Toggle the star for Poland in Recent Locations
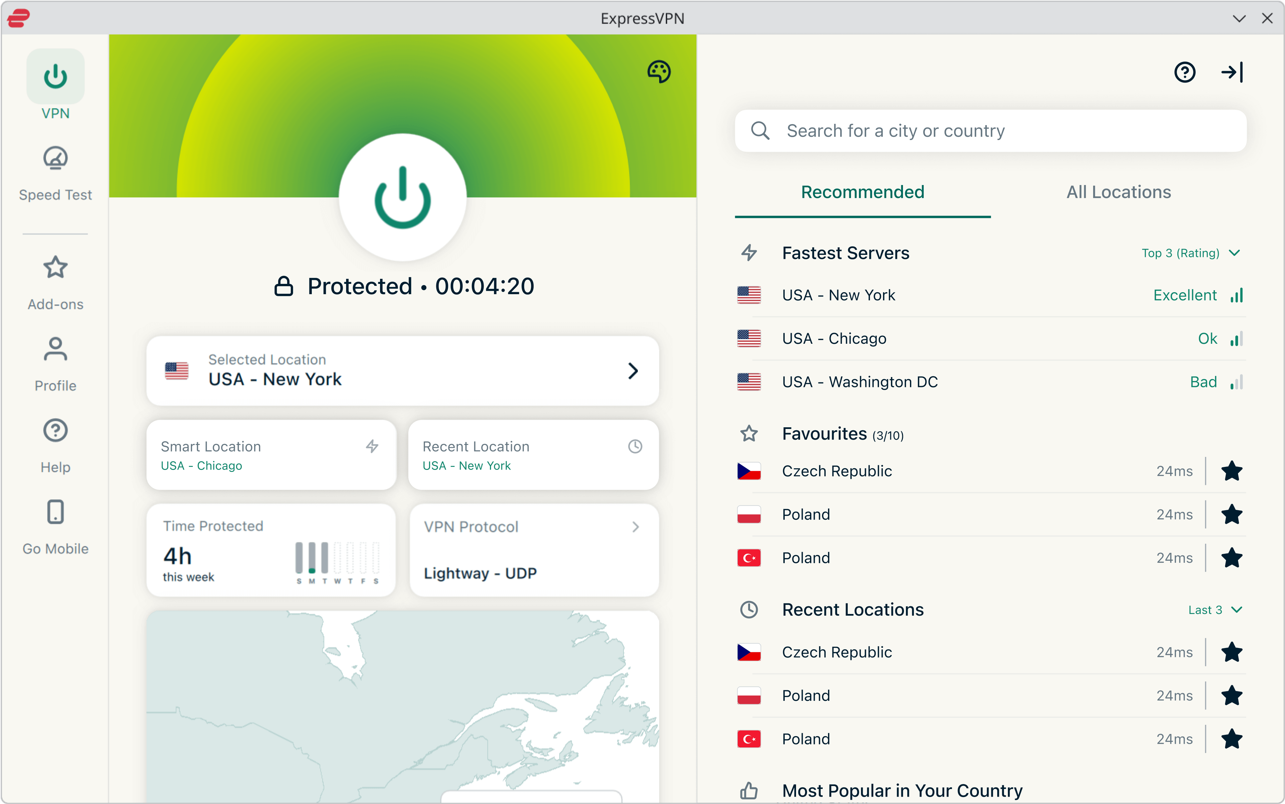The height and width of the screenshot is (804, 1285). (1231, 696)
